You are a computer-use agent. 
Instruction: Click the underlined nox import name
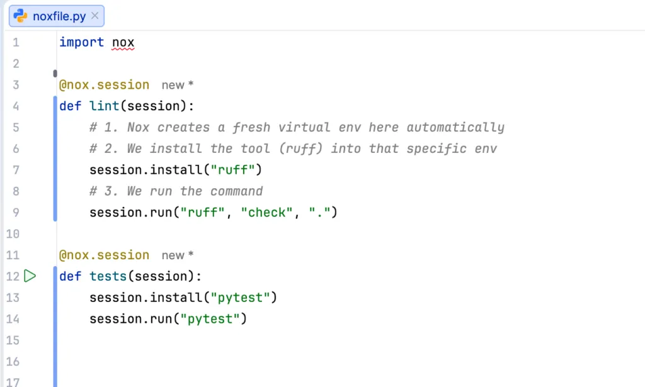pos(123,42)
